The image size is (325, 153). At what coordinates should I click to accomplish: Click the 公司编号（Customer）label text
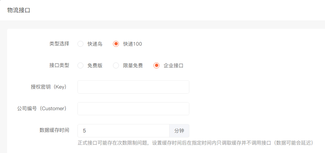tap(42, 109)
